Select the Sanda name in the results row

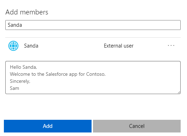(31, 46)
